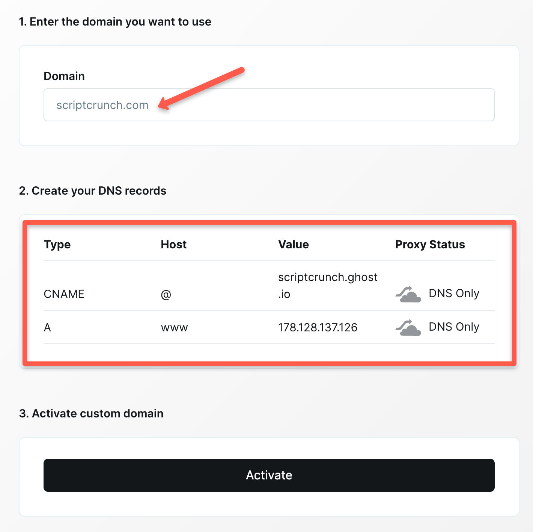Click the Domain input field
This screenshot has height=532, width=533.
coord(269,105)
